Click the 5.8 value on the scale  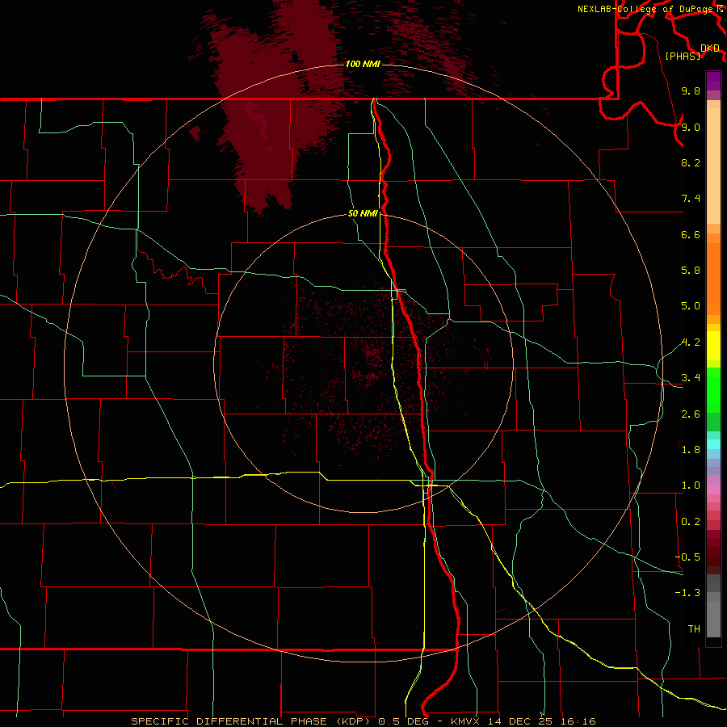(691, 271)
